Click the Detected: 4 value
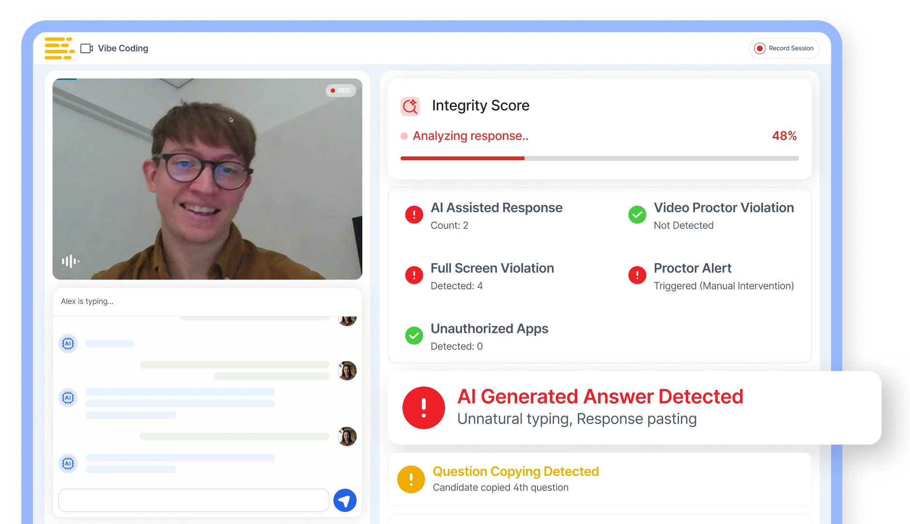910x524 pixels. pos(457,286)
